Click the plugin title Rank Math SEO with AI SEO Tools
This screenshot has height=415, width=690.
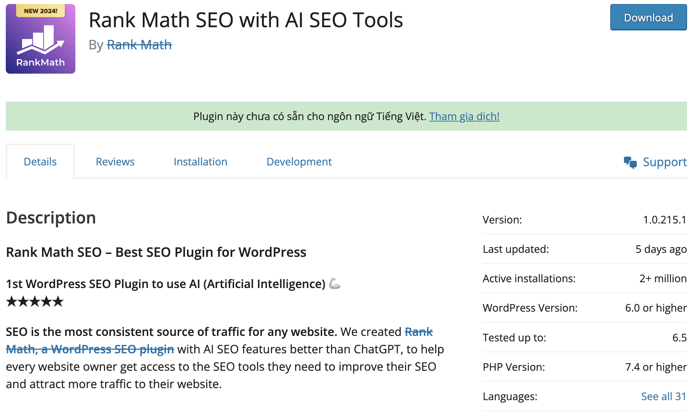click(246, 20)
